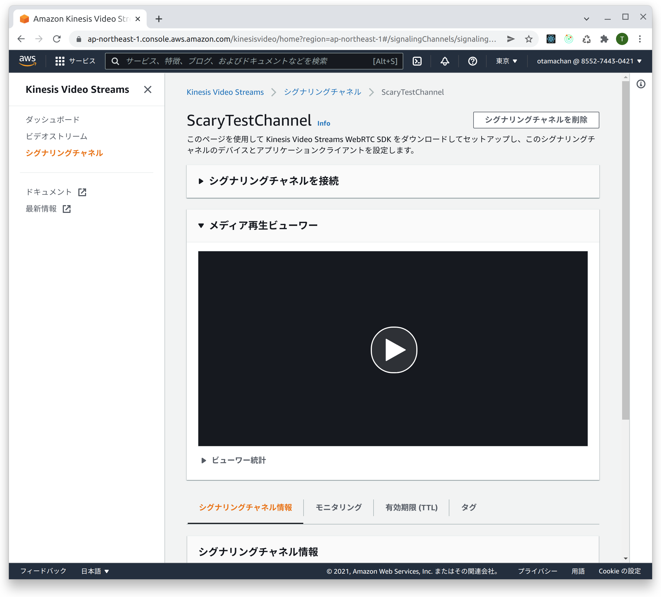The height and width of the screenshot is (597, 661).
Task: Open シグナリングチャネル in the sidebar
Action: pos(64,153)
